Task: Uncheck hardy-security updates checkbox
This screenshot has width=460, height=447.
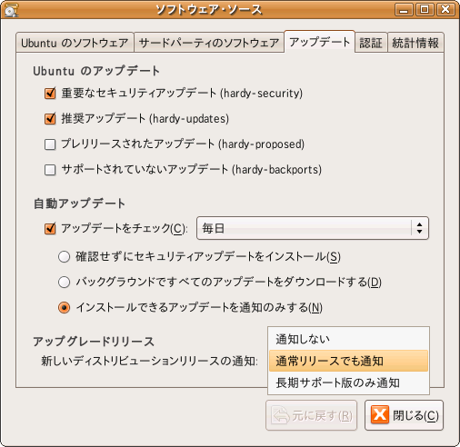Action: click(50, 93)
